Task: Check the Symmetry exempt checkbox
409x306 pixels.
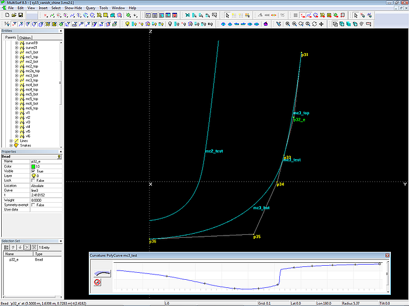Action: (x=33, y=205)
